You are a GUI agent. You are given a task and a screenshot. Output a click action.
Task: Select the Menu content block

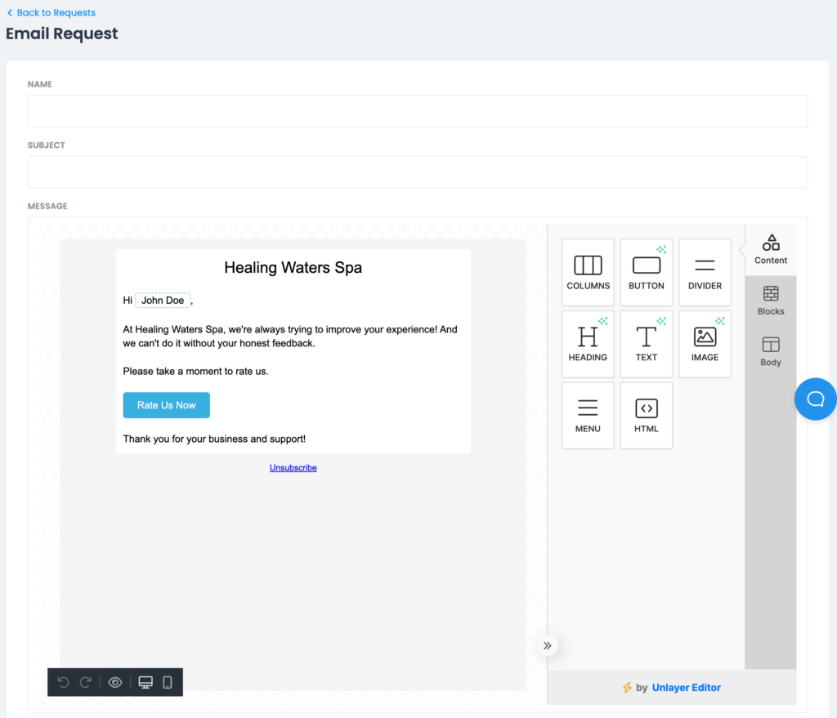[x=588, y=416]
